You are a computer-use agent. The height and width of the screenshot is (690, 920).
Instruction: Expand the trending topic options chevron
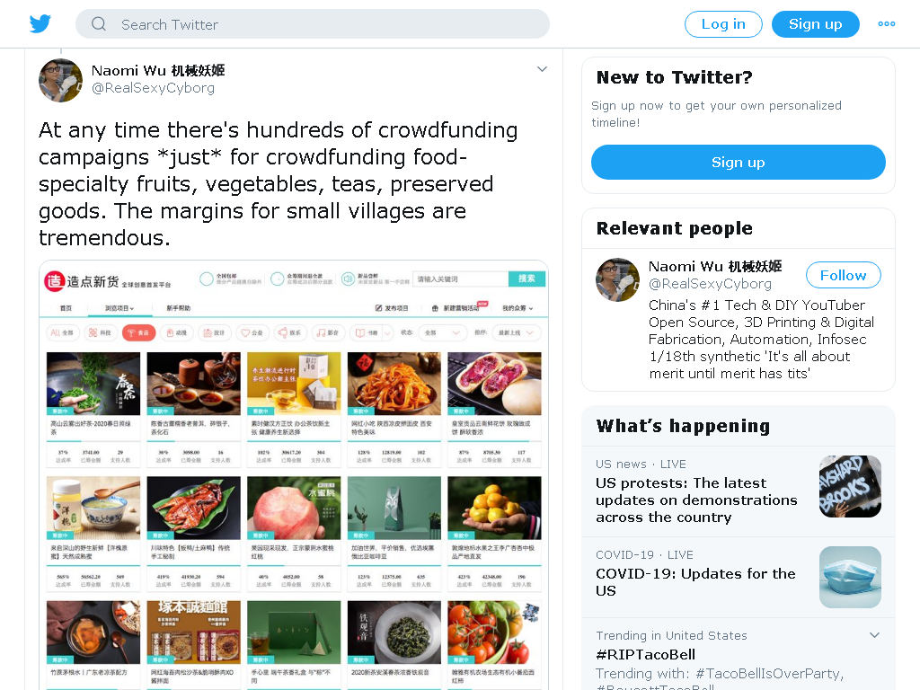click(x=874, y=635)
